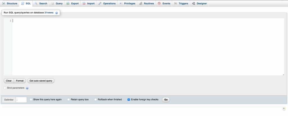Open the Import tab
Image resolution: width=288 pixels, height=116 pixels.
(x=88, y=3)
